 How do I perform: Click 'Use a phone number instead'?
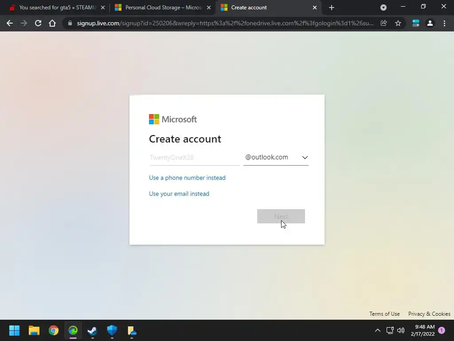187,178
